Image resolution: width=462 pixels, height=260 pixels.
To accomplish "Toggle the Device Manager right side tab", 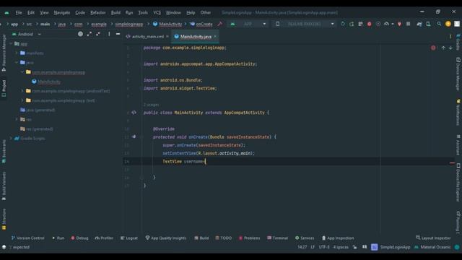I will 458,74.
